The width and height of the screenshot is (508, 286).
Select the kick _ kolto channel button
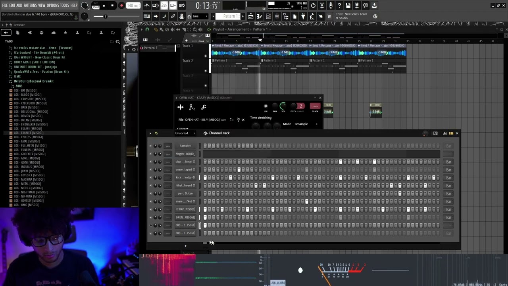pyautogui.click(x=185, y=178)
